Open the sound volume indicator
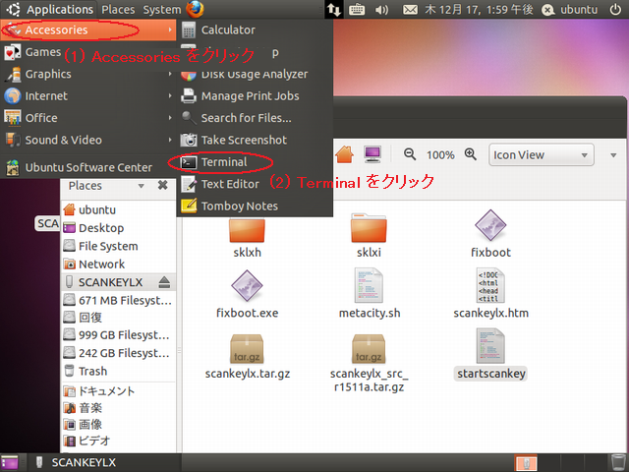629x472 pixels. pos(381,9)
